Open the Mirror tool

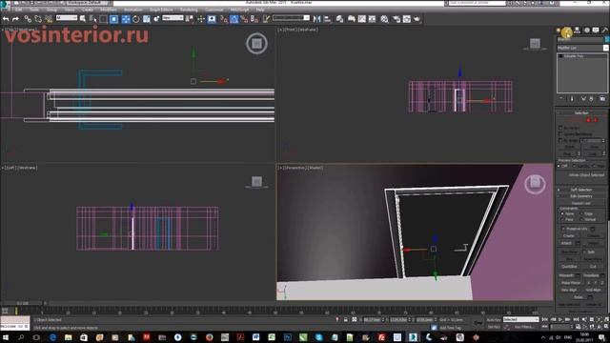[x=317, y=19]
